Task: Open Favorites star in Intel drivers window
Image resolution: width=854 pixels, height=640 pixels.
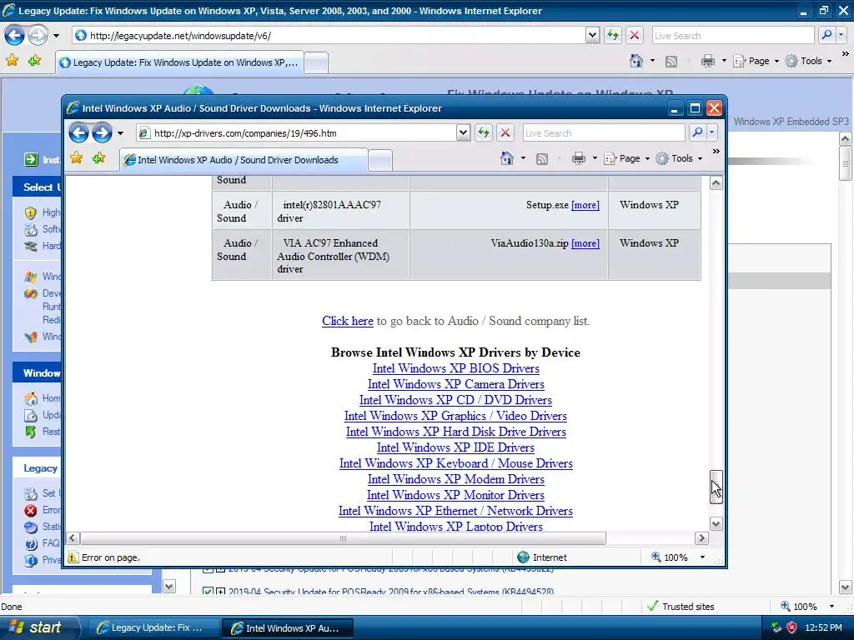Action: (x=76, y=158)
